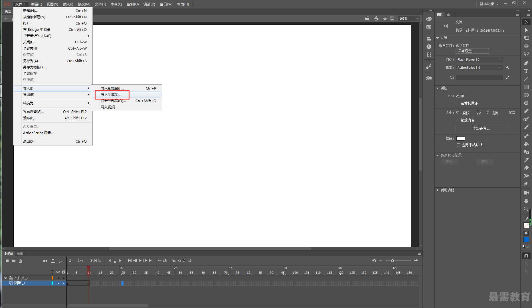Toggle visibility dot for 图层_1
532x308 pixels.
click(x=58, y=283)
